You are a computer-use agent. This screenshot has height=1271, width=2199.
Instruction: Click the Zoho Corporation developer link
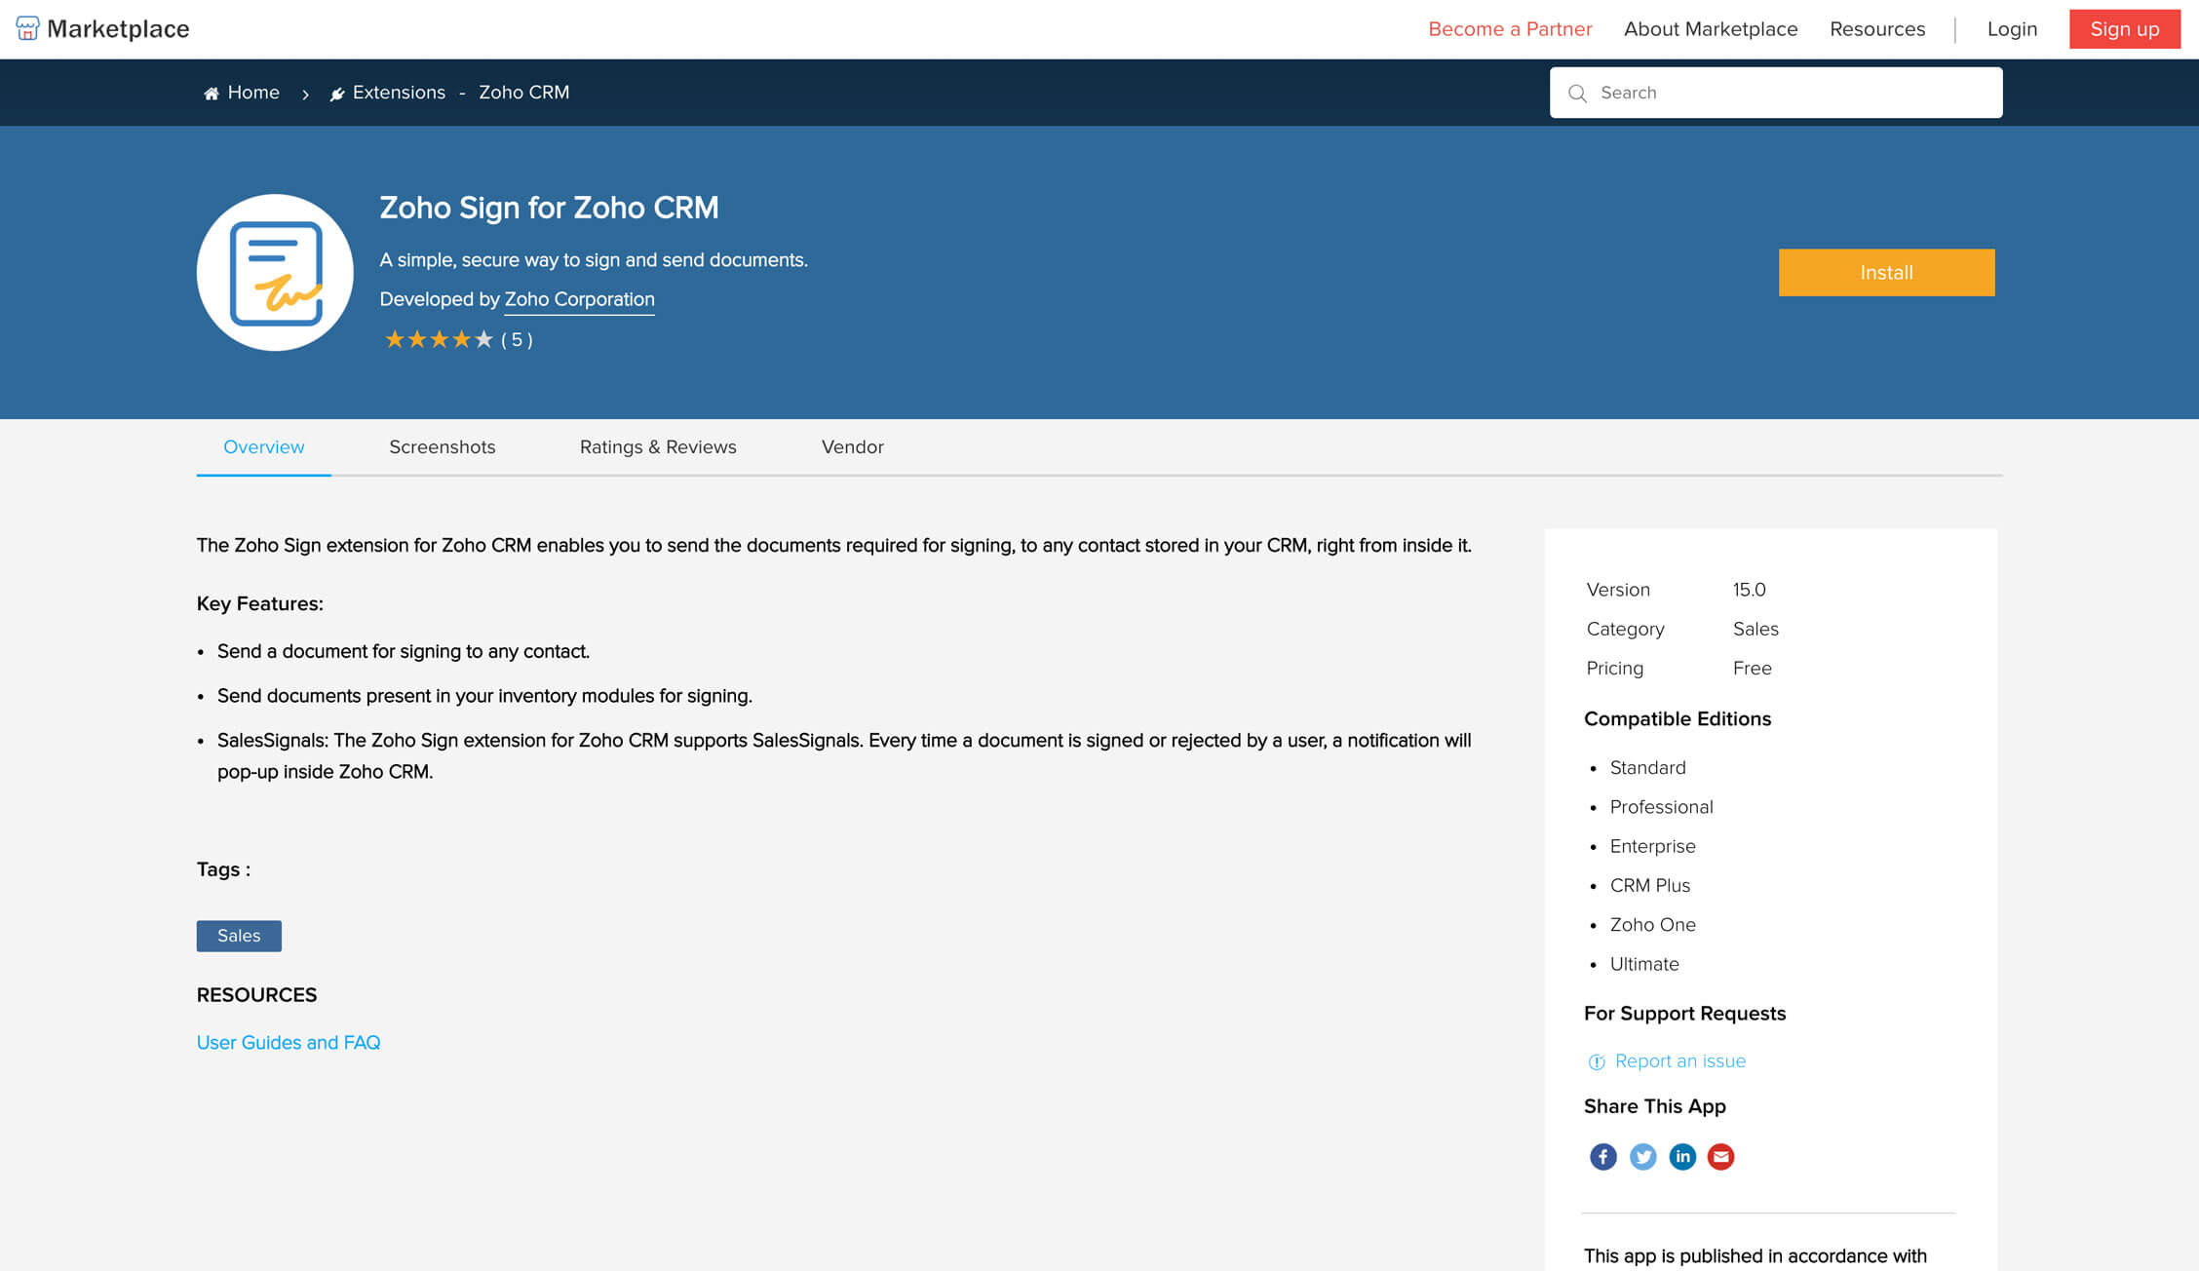click(x=579, y=298)
